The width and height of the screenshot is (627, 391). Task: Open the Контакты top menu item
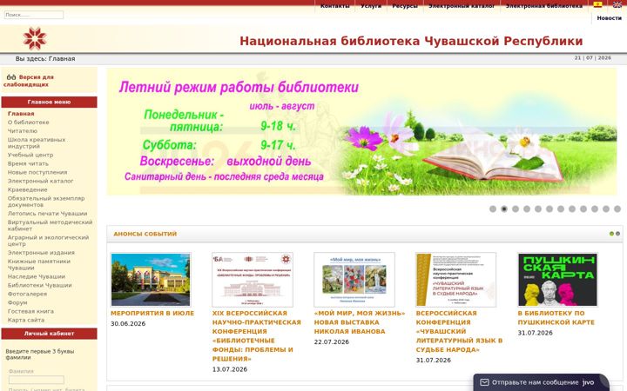[x=334, y=6]
